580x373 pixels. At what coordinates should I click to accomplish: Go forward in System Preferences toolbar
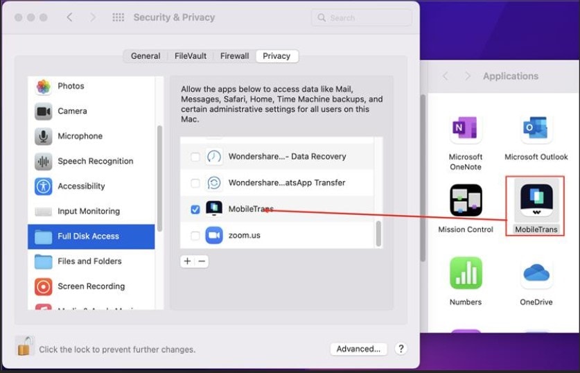pyautogui.click(x=92, y=17)
